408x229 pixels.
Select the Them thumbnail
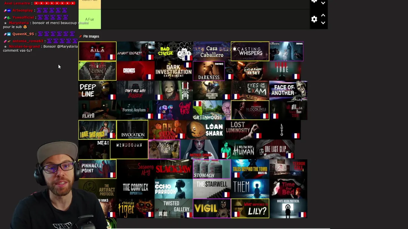coord(250,189)
